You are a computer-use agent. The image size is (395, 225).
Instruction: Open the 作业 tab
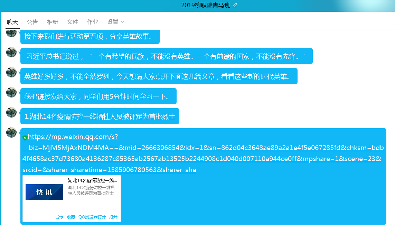tap(93, 22)
